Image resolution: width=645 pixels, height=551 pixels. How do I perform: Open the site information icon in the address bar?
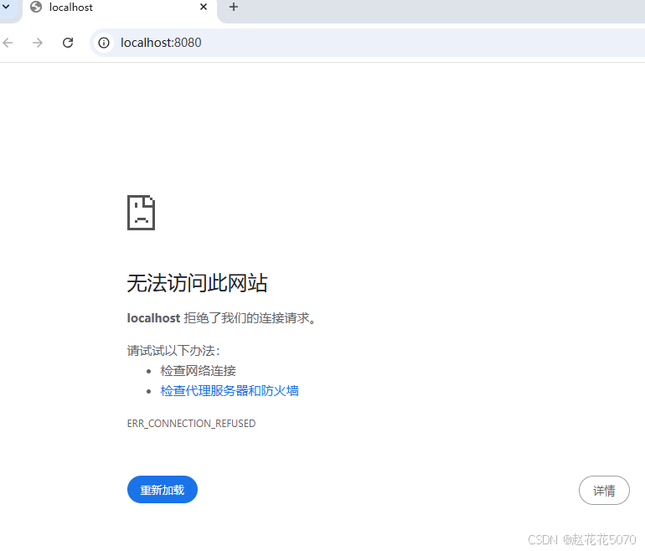point(104,43)
